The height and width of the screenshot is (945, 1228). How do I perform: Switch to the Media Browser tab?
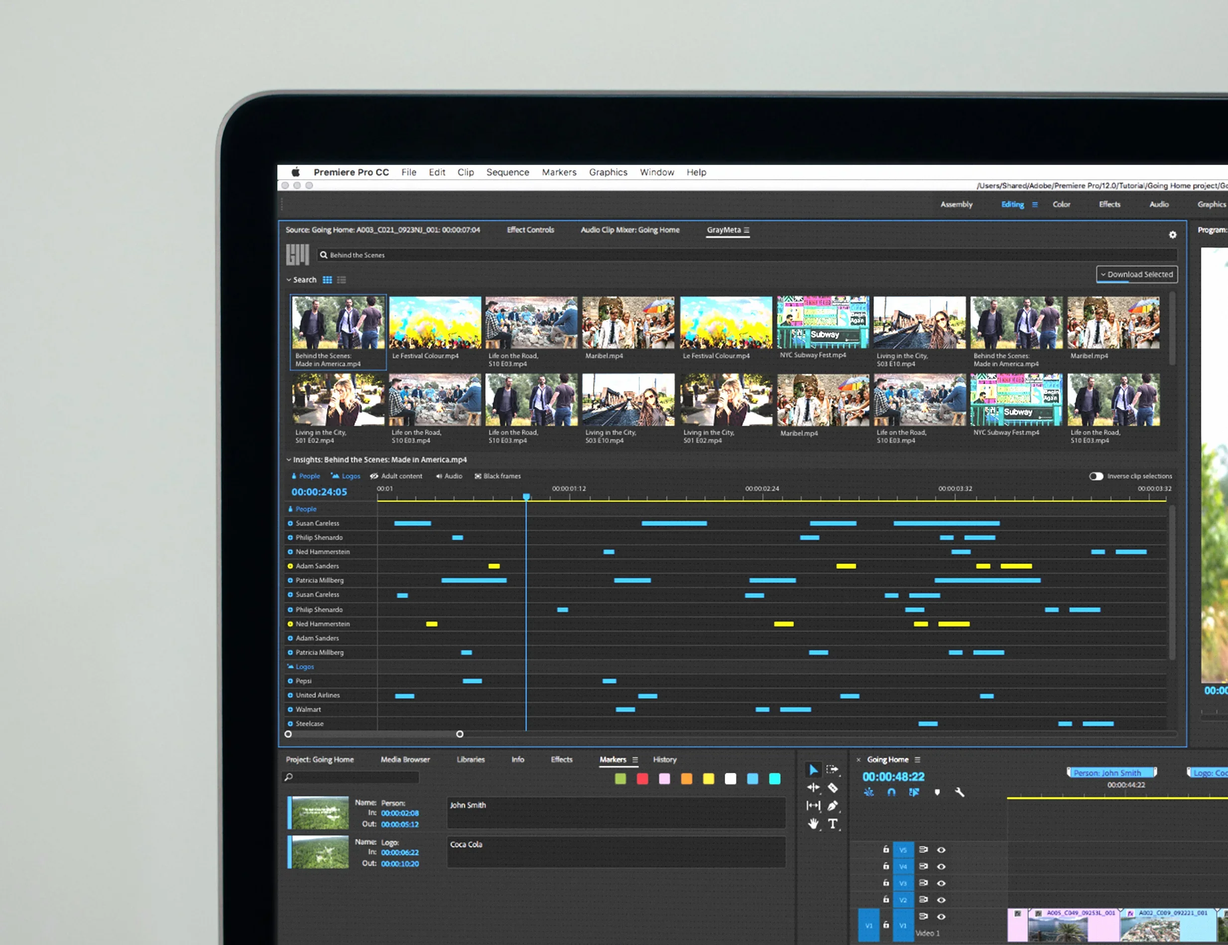click(405, 760)
